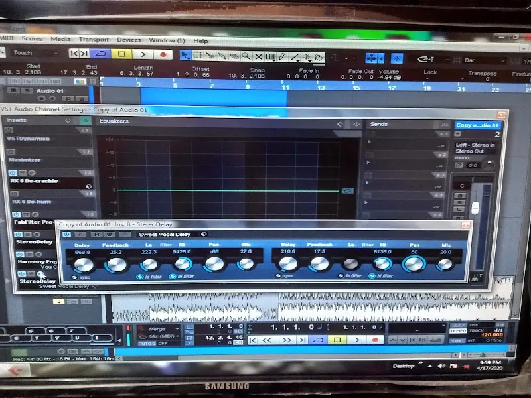Click Fast Forward in bottom transport panel
The height and width of the screenshot is (398, 531).
click(286, 340)
